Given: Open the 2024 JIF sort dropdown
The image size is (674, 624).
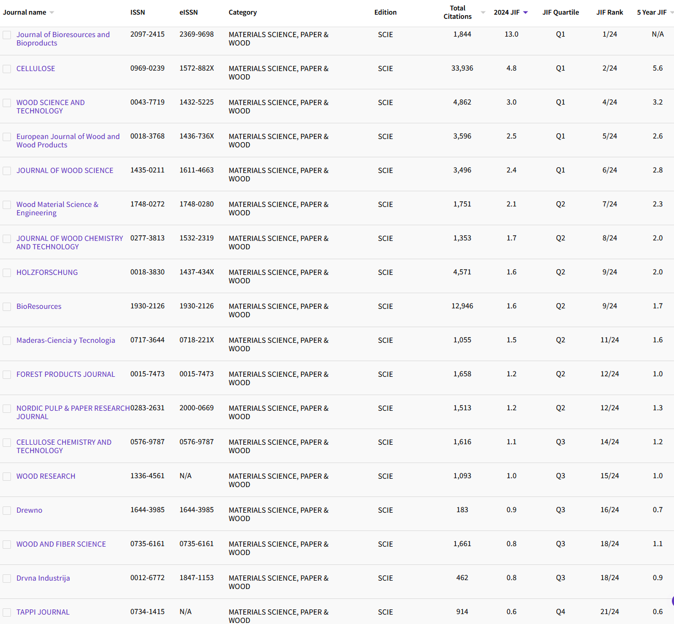Looking at the screenshot, I should [x=526, y=12].
